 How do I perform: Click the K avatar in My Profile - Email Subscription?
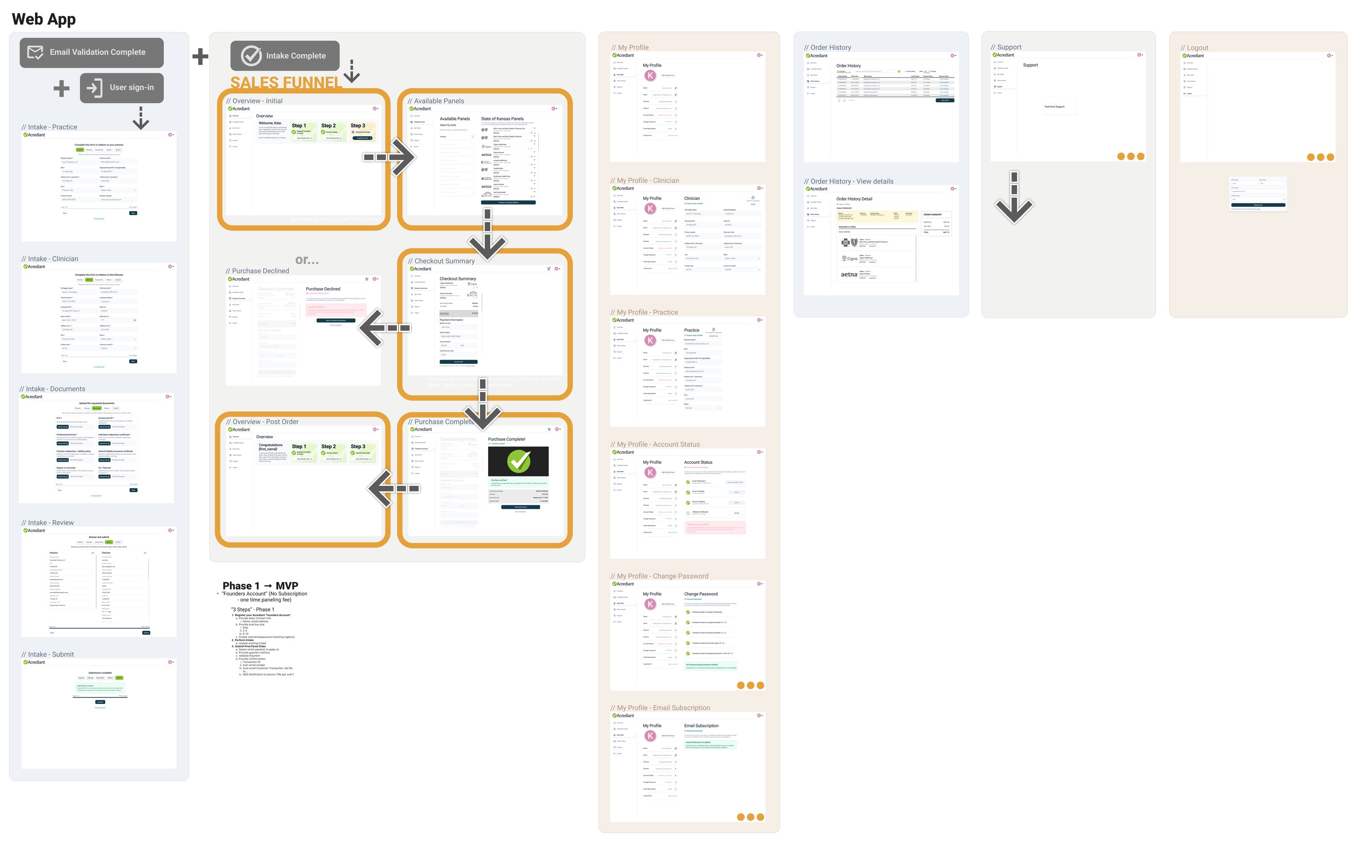(650, 736)
